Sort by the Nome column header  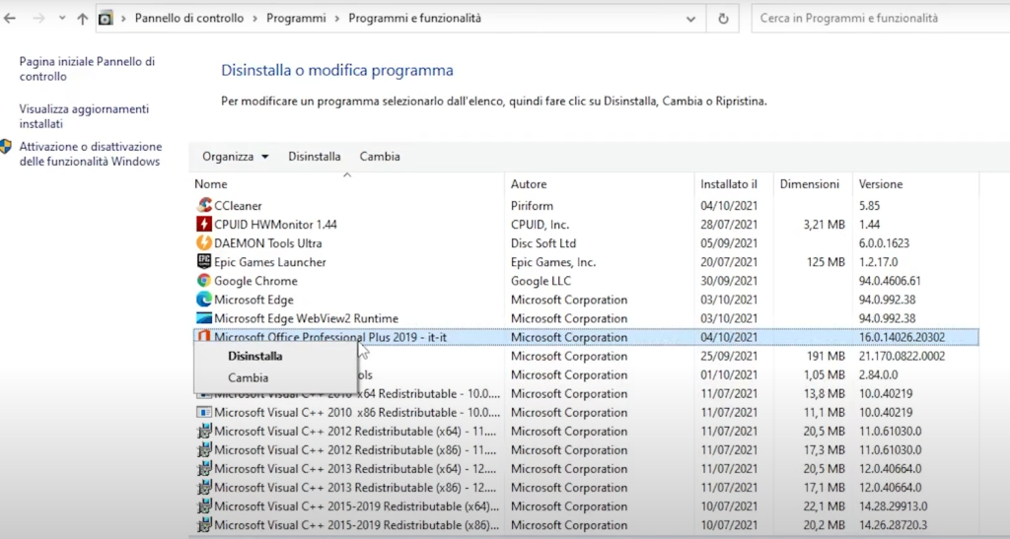(347, 184)
